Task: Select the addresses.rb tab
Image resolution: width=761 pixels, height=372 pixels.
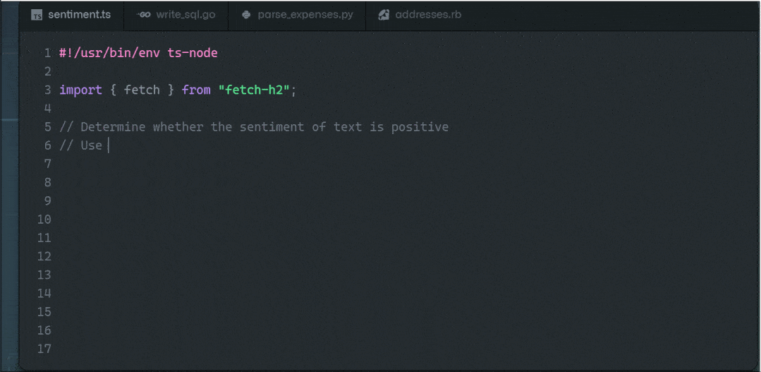Action: (428, 15)
